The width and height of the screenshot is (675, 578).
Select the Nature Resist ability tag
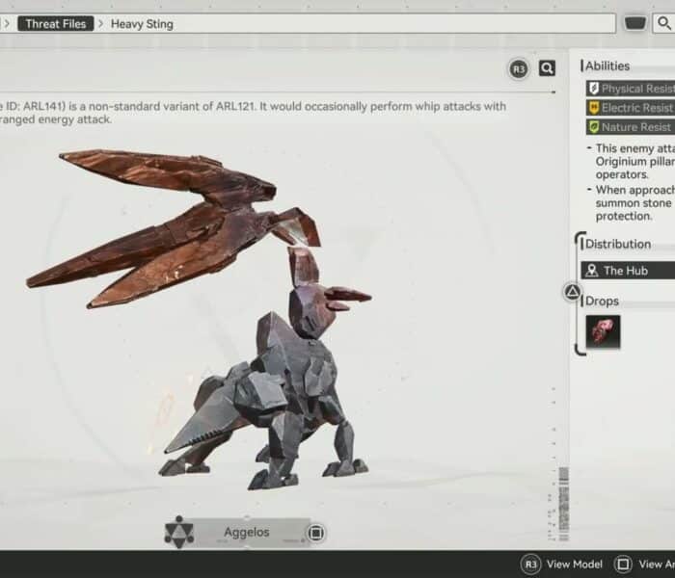(631, 127)
